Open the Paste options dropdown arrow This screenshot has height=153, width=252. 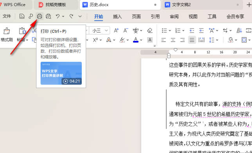click(27, 40)
